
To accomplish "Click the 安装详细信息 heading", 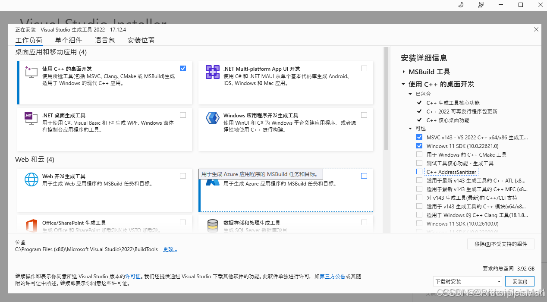I will point(424,58).
